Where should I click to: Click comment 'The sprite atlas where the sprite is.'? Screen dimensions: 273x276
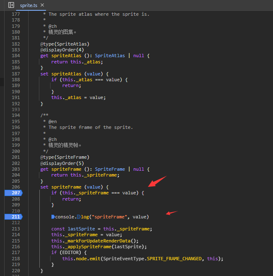[99, 14]
